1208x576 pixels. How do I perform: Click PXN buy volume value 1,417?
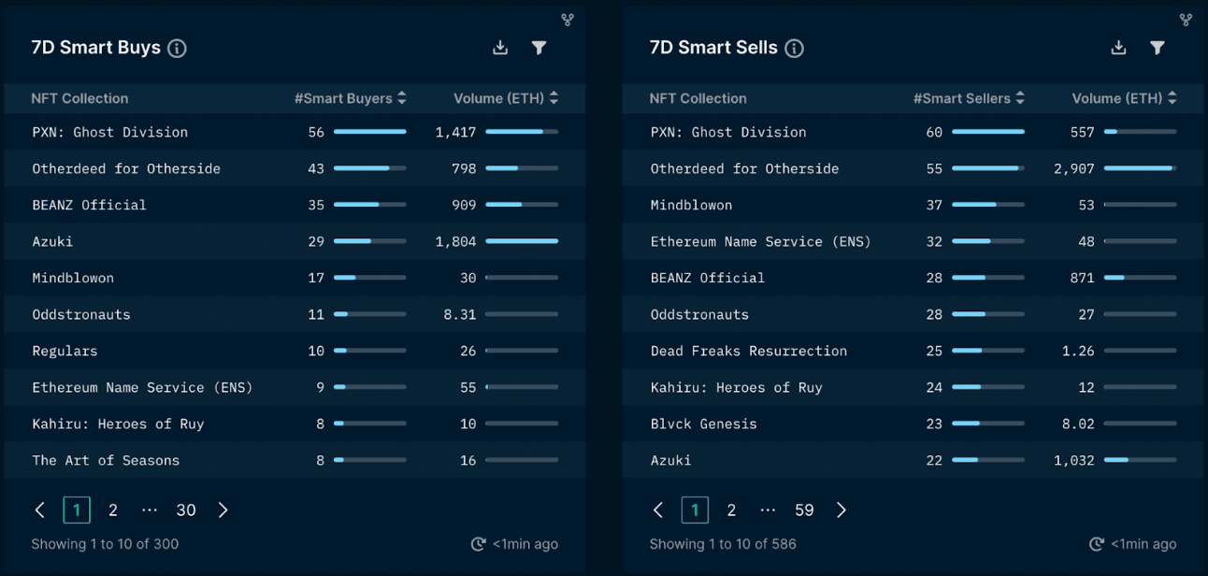[455, 132]
